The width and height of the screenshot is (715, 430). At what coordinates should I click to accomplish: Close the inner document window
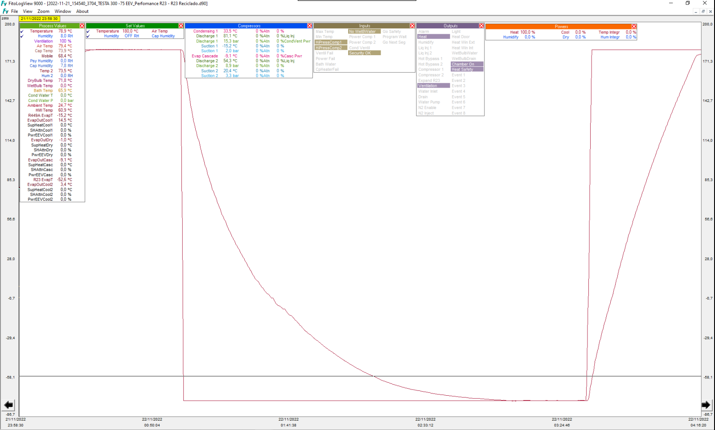[x=710, y=12]
